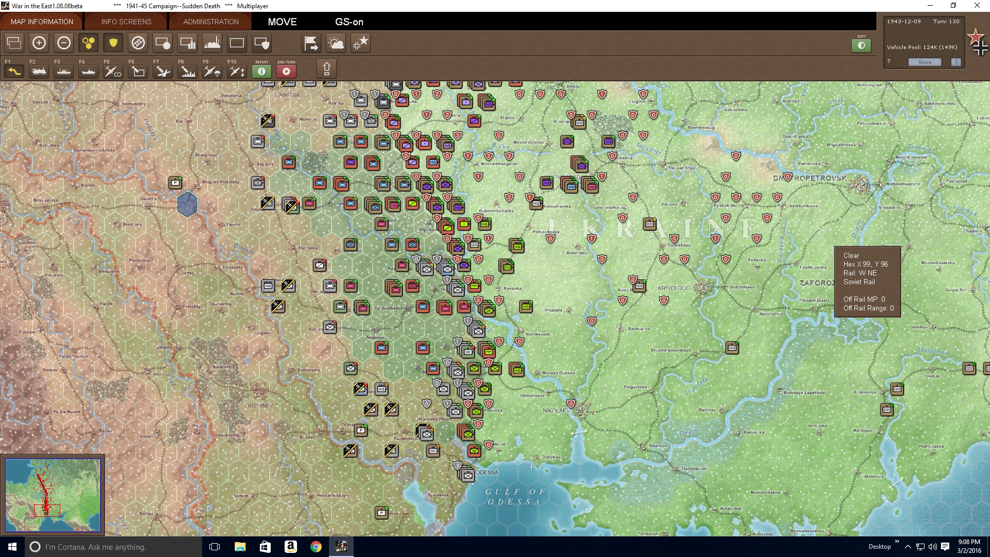This screenshot has width=990, height=557.
Task: Click the Snow weather button
Action: (x=925, y=61)
